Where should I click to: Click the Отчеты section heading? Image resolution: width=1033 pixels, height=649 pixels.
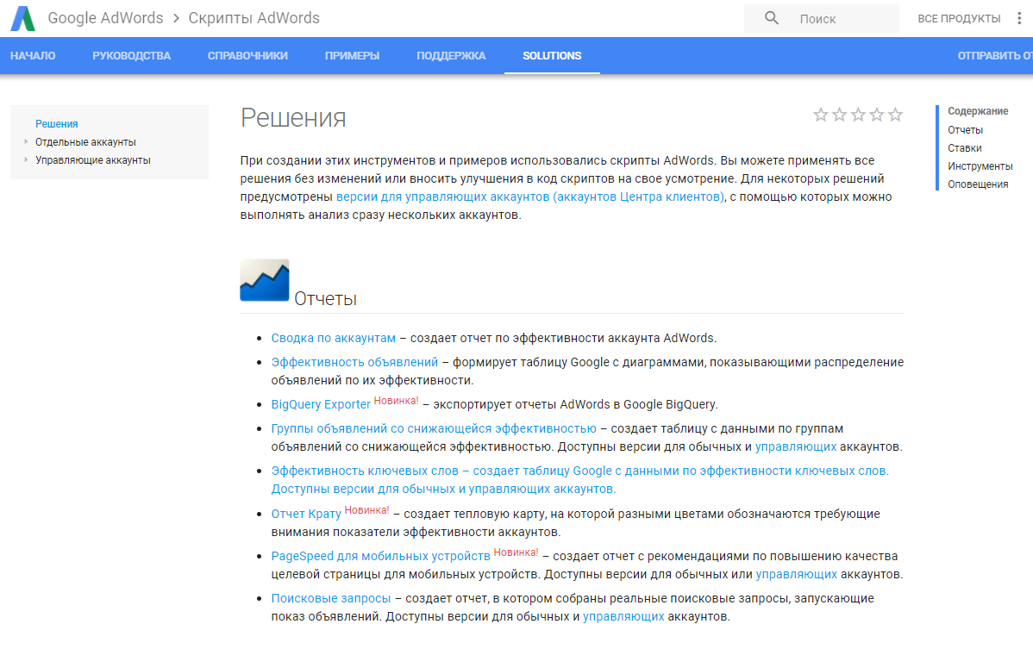click(x=325, y=299)
